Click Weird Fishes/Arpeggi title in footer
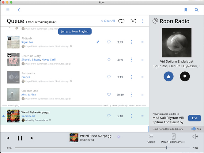 click(96, 136)
